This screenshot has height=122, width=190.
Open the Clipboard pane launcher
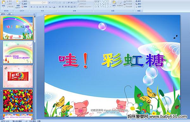click(x=13, y=11)
